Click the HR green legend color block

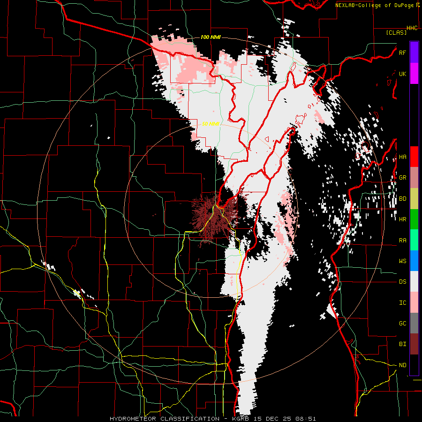414,219
